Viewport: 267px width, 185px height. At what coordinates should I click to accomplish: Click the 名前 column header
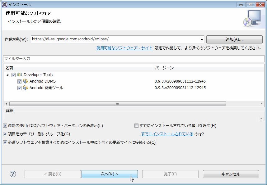click(78, 68)
